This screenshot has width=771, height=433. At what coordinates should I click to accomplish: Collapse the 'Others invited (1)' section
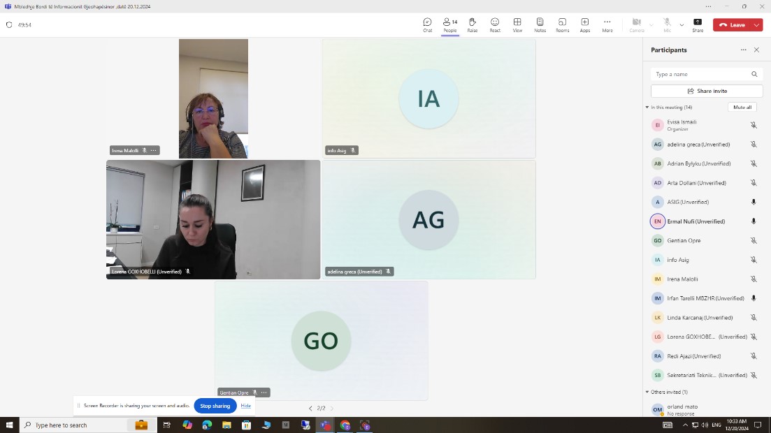tap(647, 392)
